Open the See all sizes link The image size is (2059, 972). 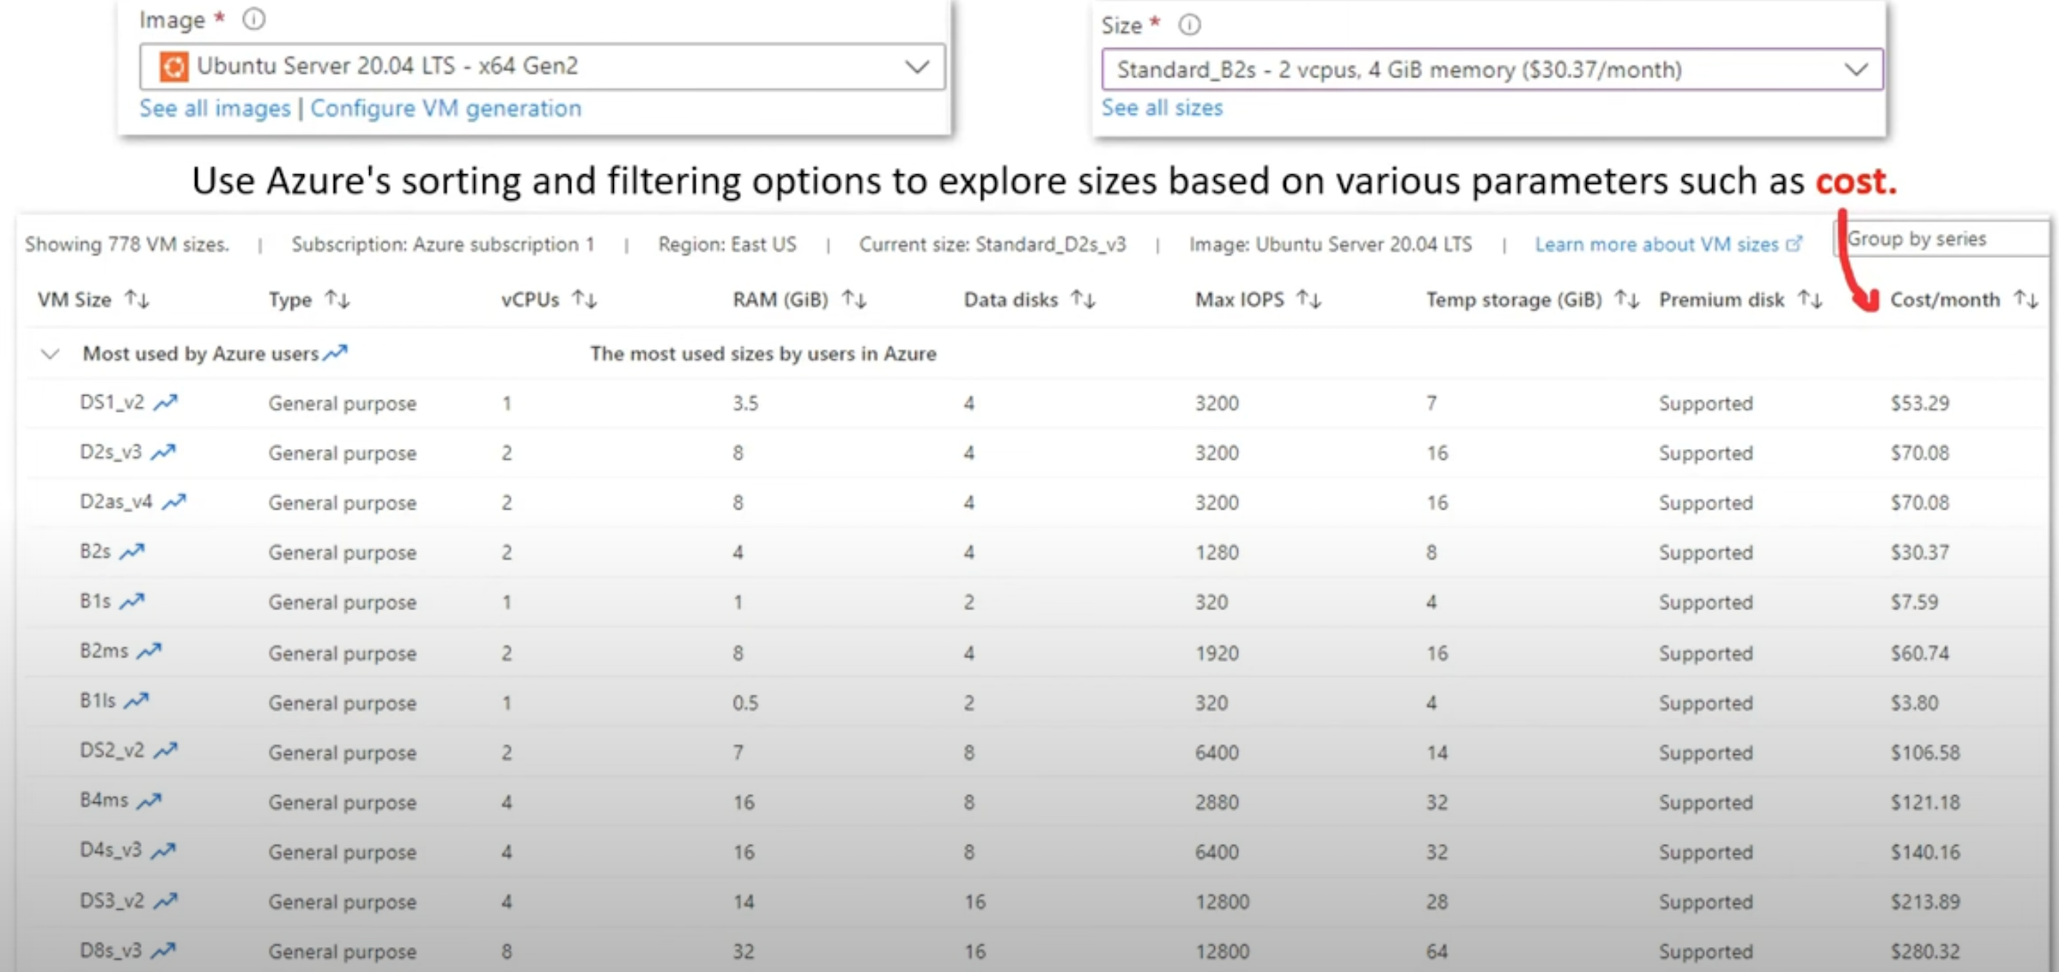click(x=1162, y=107)
